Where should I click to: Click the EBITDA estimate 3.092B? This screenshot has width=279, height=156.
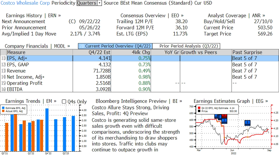[103, 89]
